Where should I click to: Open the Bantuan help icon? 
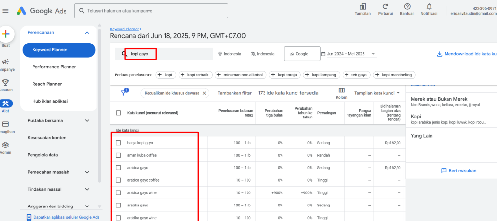(407, 7)
